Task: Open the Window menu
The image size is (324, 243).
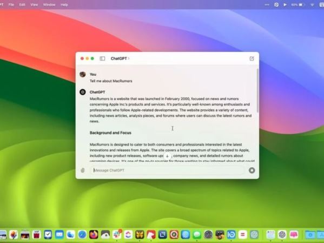Action: pyautogui.click(x=49, y=4)
